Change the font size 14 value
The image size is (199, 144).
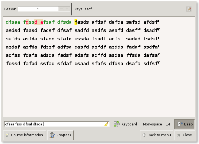168,124
